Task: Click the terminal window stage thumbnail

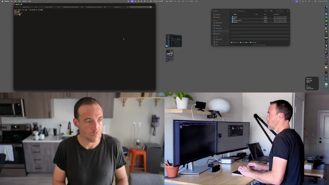Action: [174, 41]
